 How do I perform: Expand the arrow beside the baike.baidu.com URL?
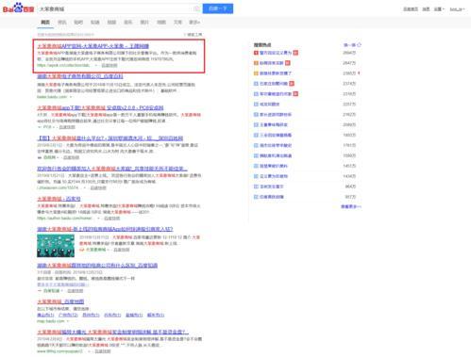tap(71, 97)
